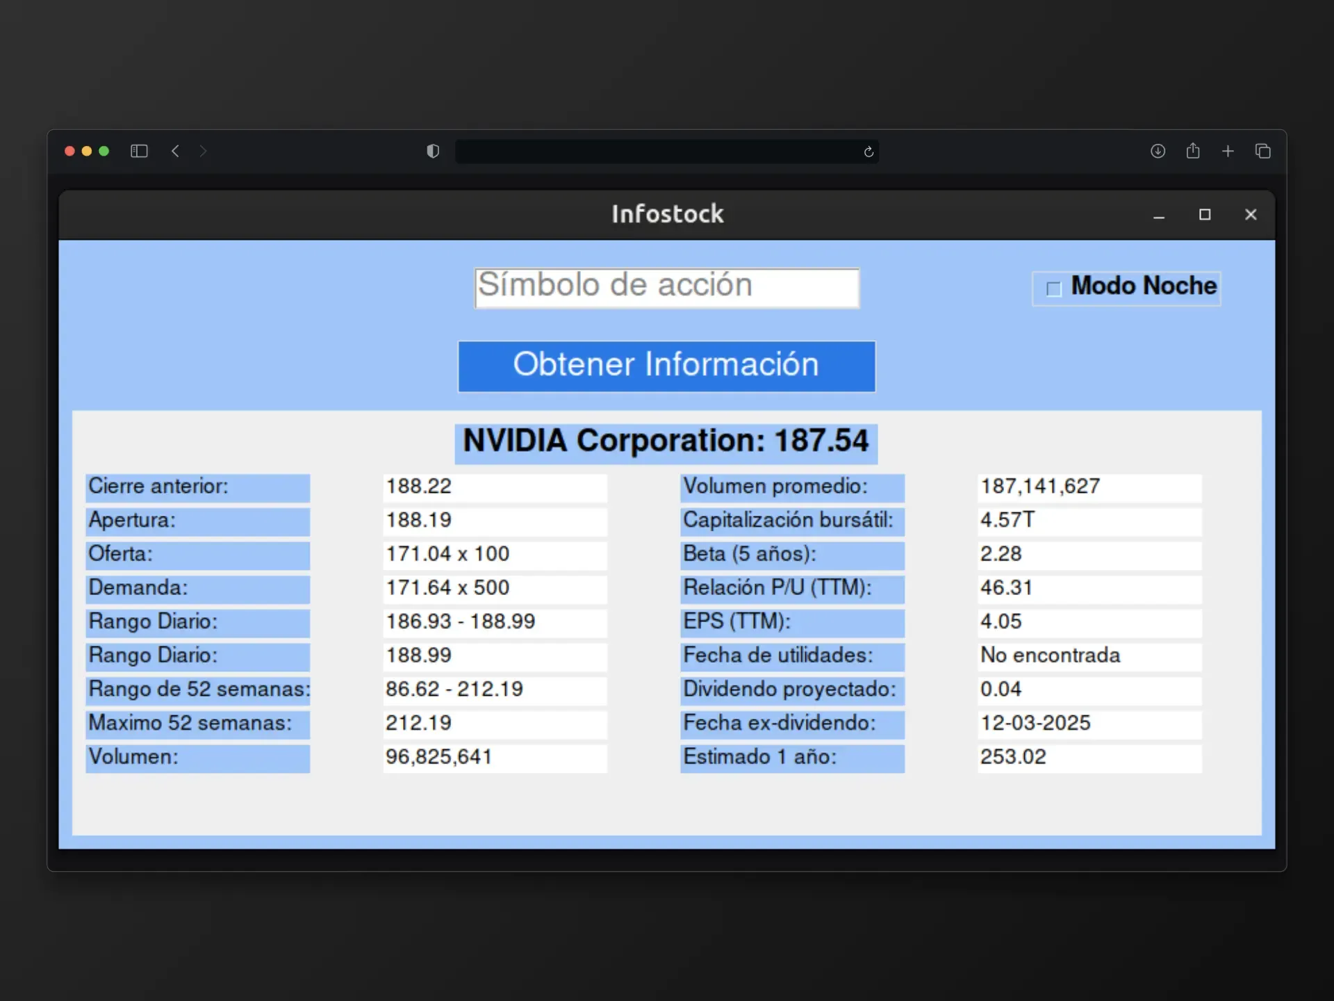Click the Cierre anterior label

click(197, 487)
